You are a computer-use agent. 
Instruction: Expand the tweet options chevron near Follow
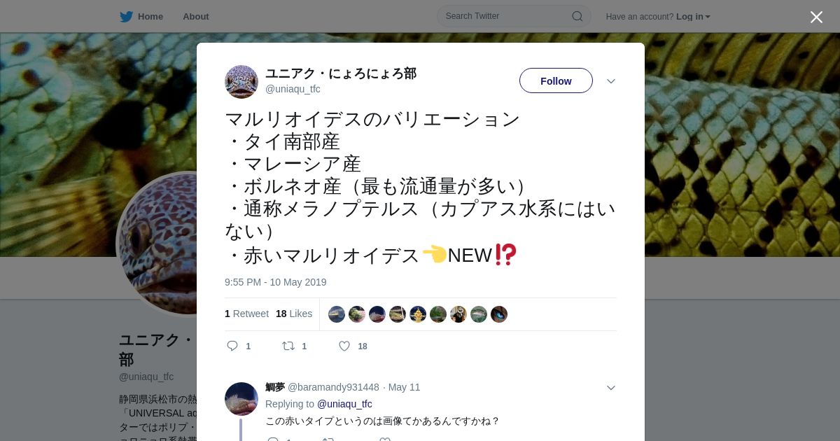611,81
